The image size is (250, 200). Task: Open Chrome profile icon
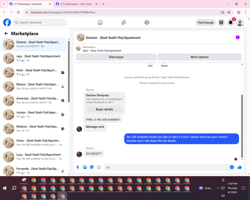(238, 12)
